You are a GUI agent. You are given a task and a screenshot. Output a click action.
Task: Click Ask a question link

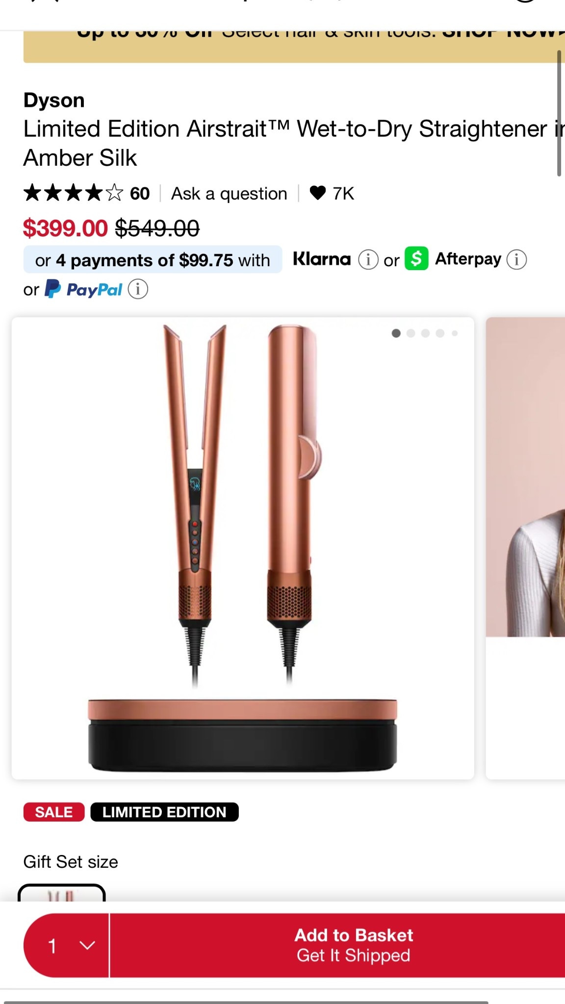click(x=229, y=194)
